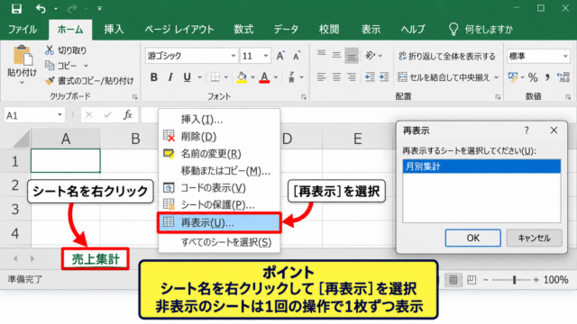This screenshot has height=324, width=577.
Task: Click キャンセル in the 再表示 dialog
Action: [534, 238]
